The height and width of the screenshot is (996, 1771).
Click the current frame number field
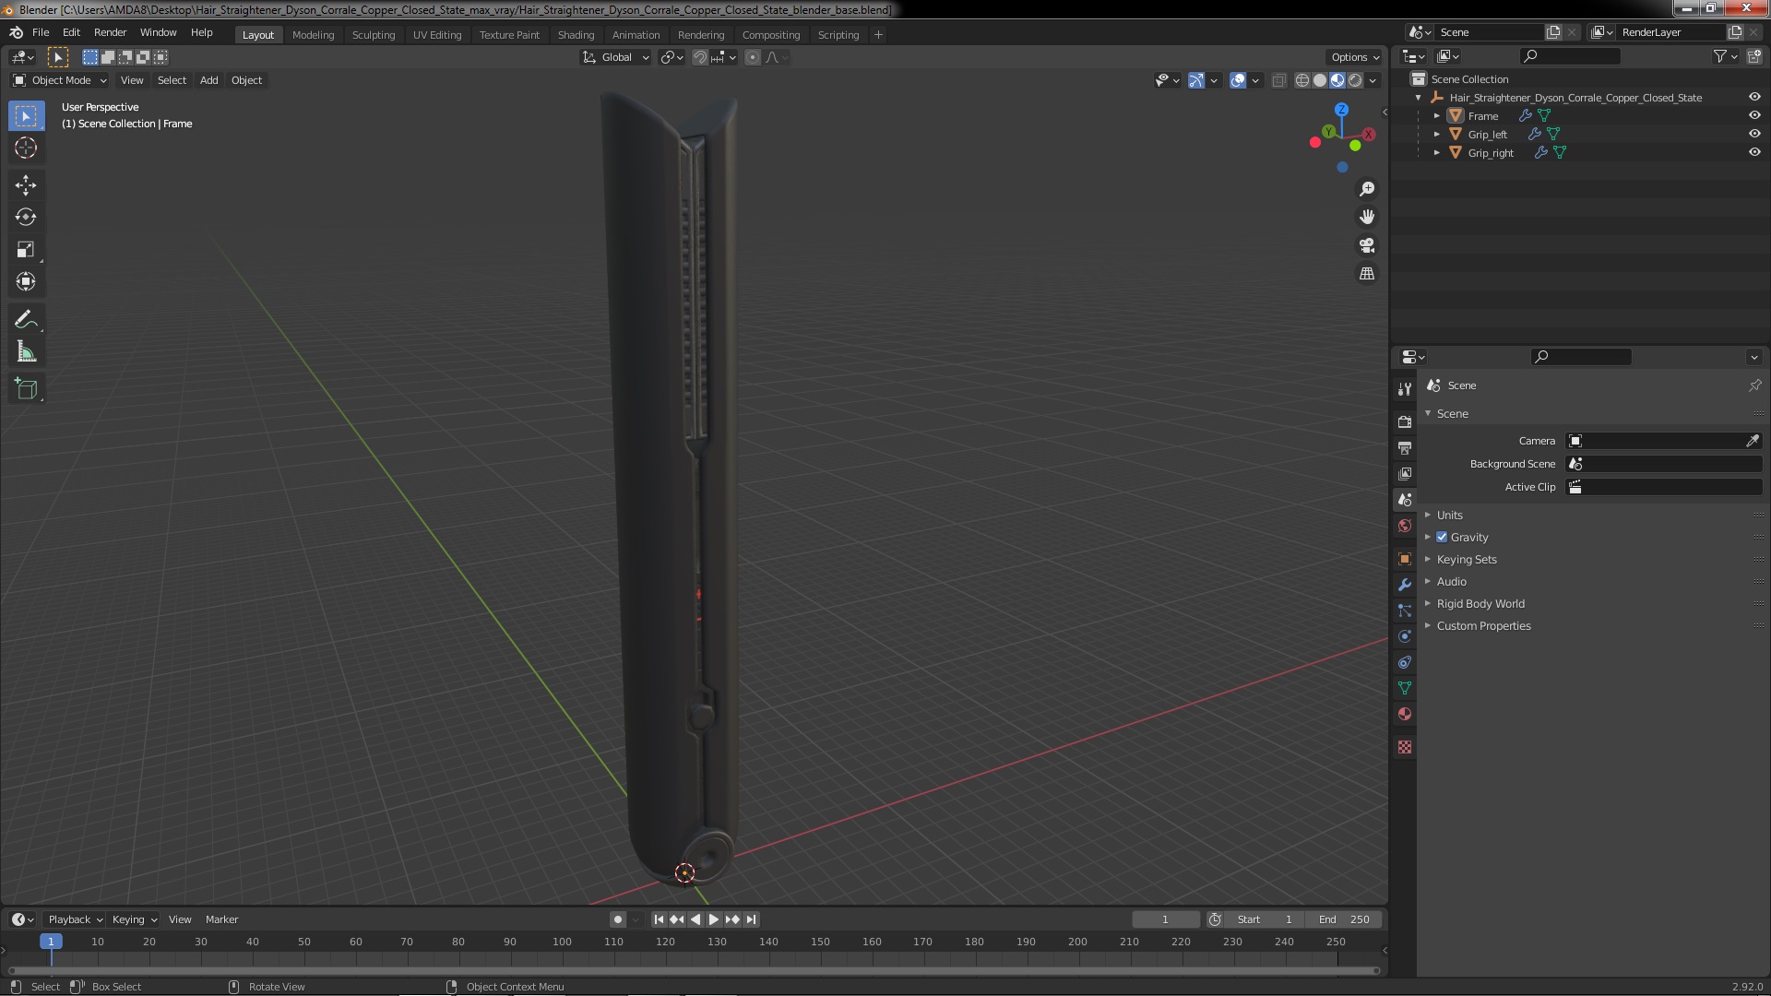(x=1165, y=919)
